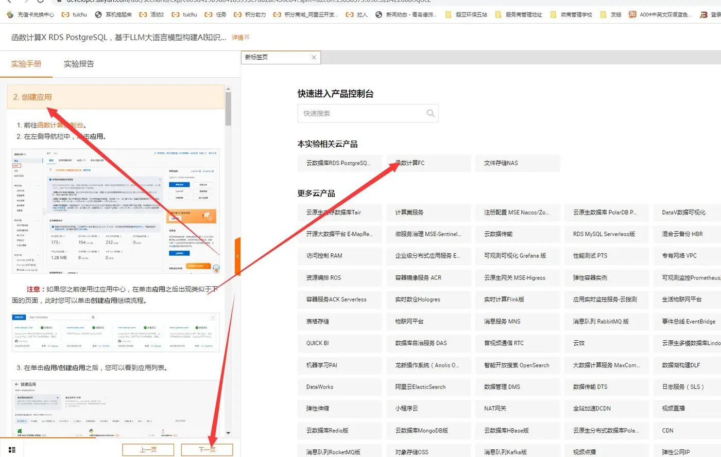Open 表格存储 product
Image resolution: width=721 pixels, height=457 pixels.
(340, 322)
